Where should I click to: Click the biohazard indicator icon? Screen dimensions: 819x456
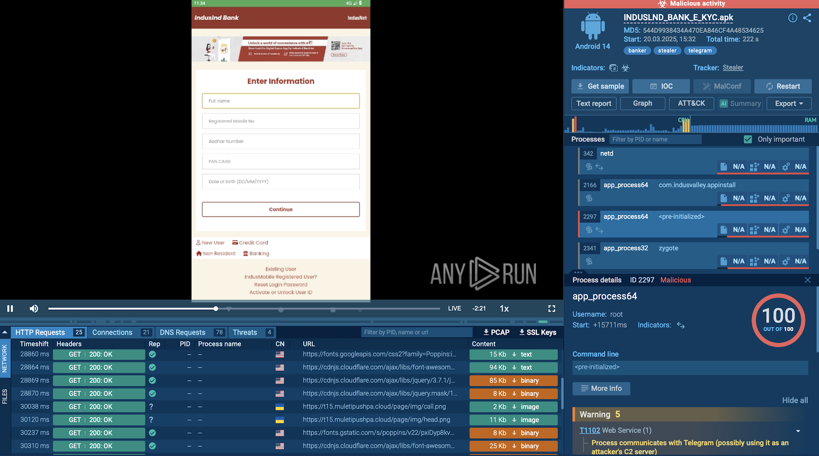626,68
